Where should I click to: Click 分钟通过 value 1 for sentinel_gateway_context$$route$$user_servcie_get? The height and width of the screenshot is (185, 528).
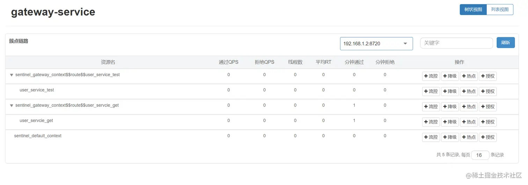[354, 105]
